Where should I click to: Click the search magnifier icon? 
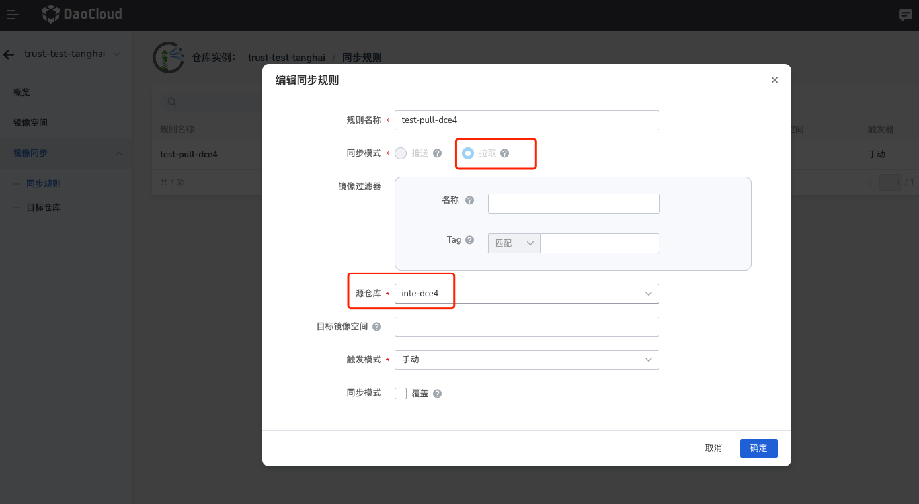point(171,101)
